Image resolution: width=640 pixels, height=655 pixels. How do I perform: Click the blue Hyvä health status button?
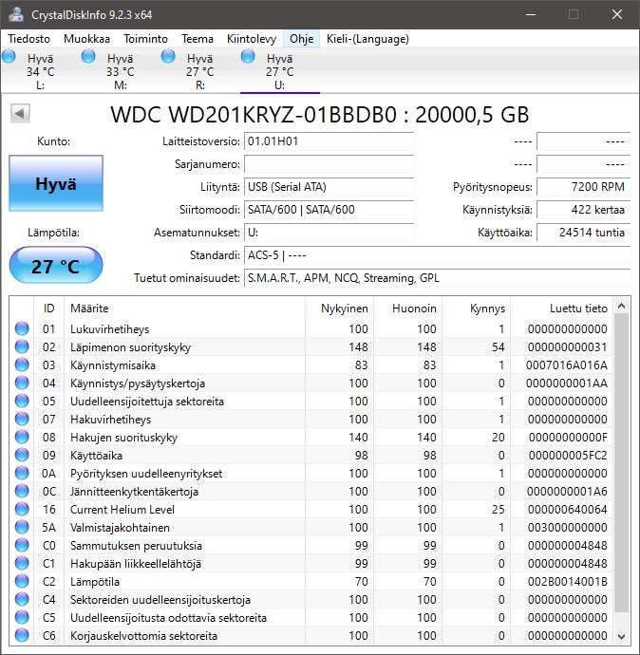pos(56,183)
